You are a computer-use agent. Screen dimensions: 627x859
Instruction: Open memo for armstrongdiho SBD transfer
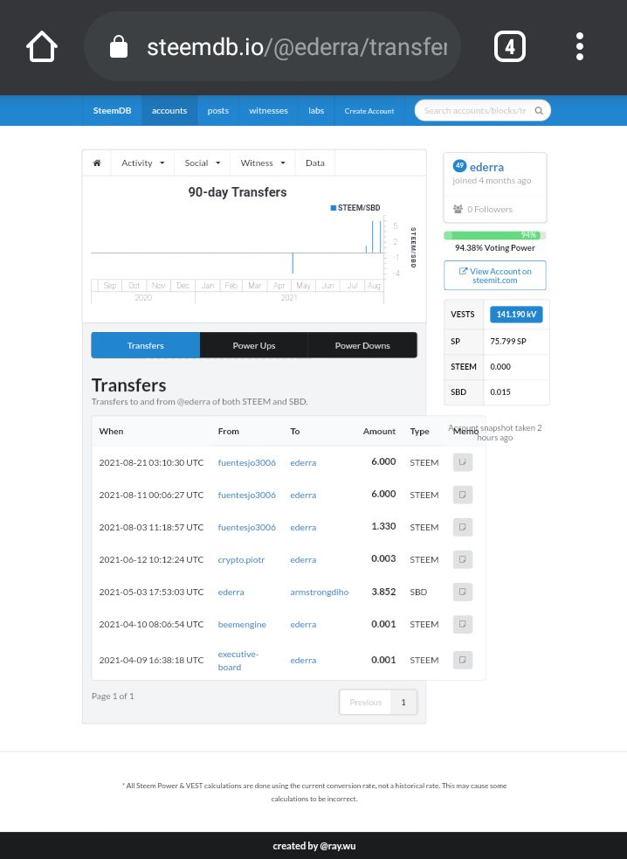tap(463, 592)
